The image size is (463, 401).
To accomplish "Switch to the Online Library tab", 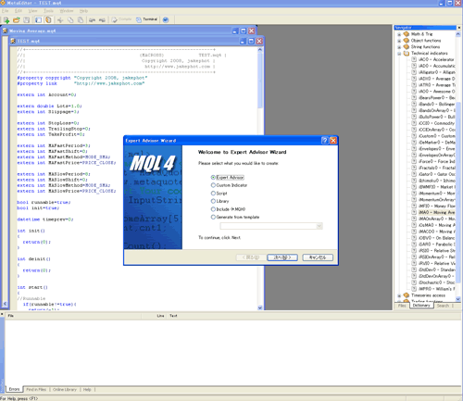I will coord(65,389).
